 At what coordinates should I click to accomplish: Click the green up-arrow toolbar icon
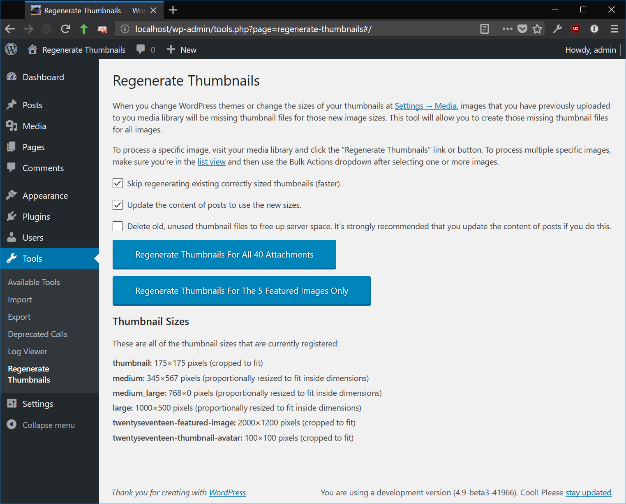pos(84,29)
